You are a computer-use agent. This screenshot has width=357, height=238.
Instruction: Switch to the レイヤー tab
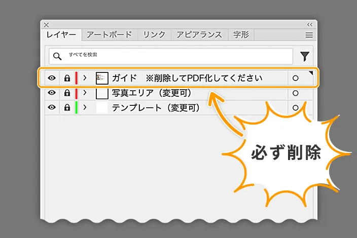[x=61, y=35]
